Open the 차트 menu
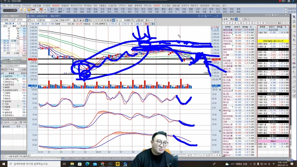Image resolution: width=297 pixels, height=167 pixels. tap(95, 6)
